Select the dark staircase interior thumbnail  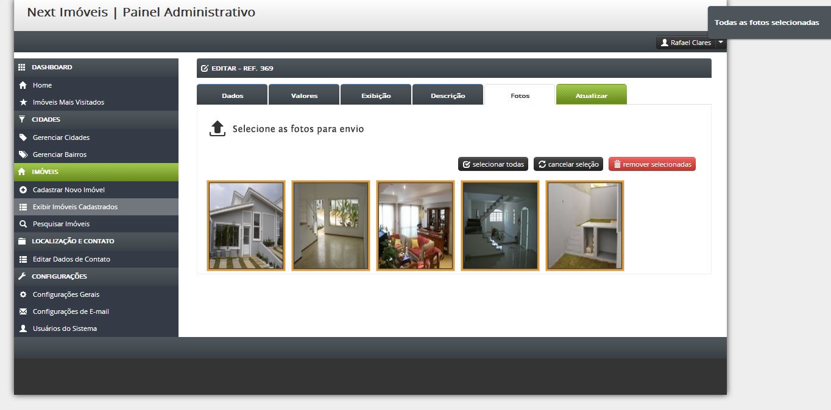coord(500,226)
